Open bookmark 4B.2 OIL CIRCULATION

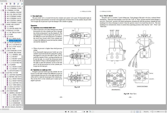(14, 14)
